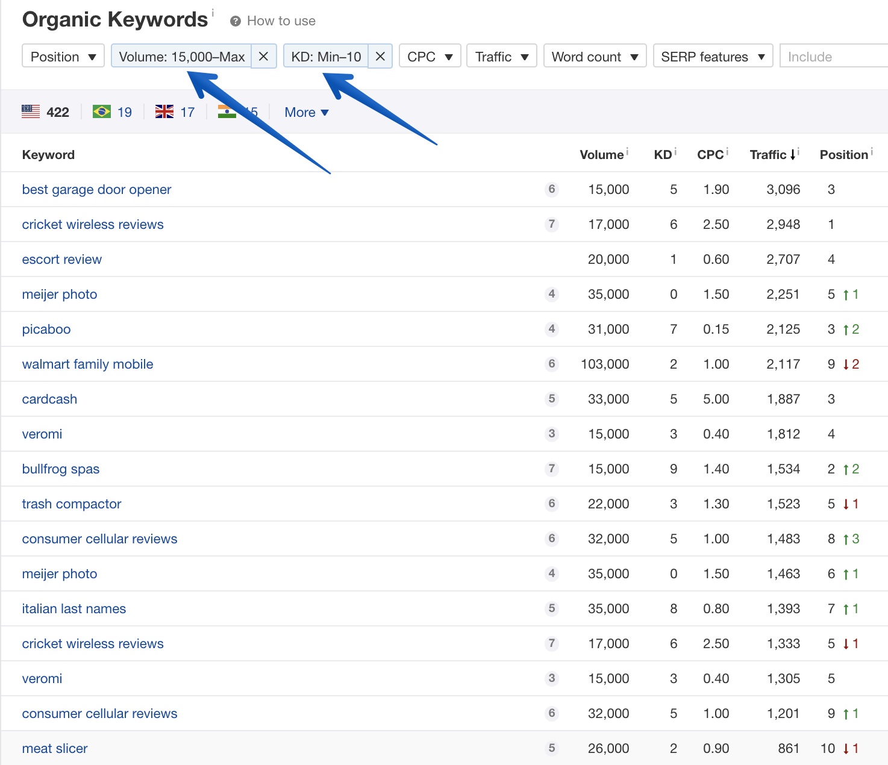Click the question mark help icon
The width and height of the screenshot is (888, 765).
pyautogui.click(x=236, y=21)
